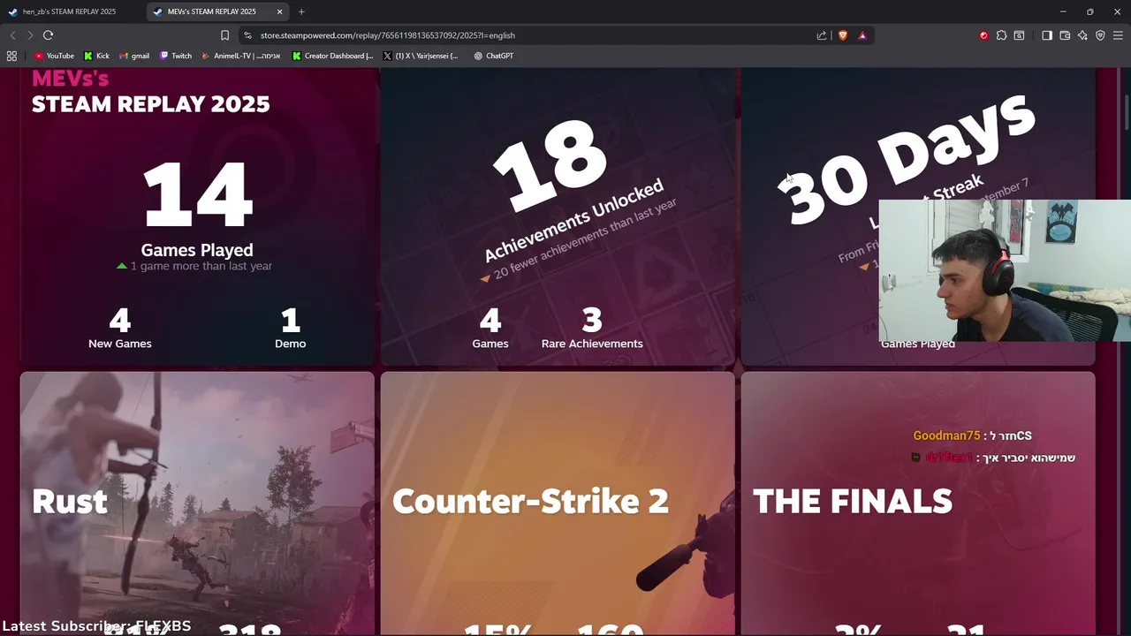Screen dimensions: 1131x636
Task: Click the Goodman75 chat message
Action: click(x=972, y=435)
